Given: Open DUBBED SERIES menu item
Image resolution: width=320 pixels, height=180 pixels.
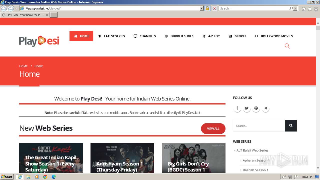Looking at the screenshot, I should [x=179, y=36].
